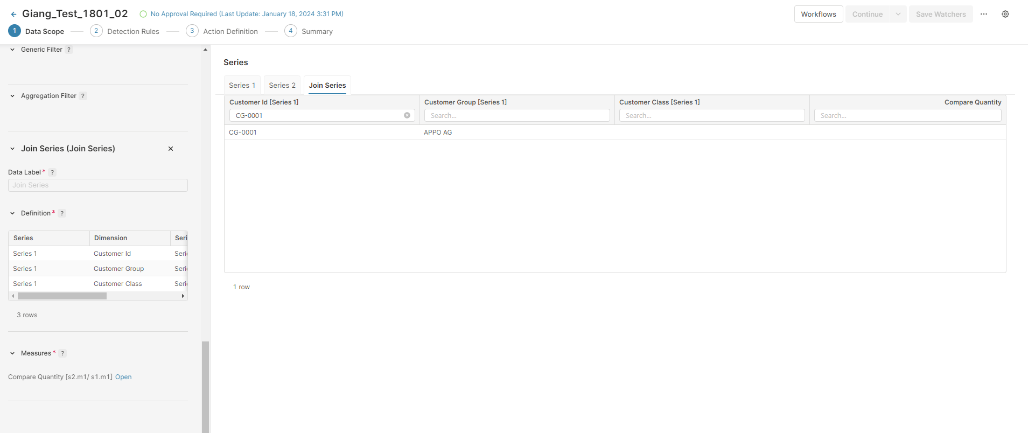Click help icon next to Data Label
The image size is (1028, 433).
click(52, 172)
